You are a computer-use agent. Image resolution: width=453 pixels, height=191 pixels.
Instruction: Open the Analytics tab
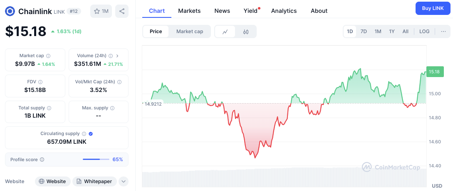tap(284, 11)
